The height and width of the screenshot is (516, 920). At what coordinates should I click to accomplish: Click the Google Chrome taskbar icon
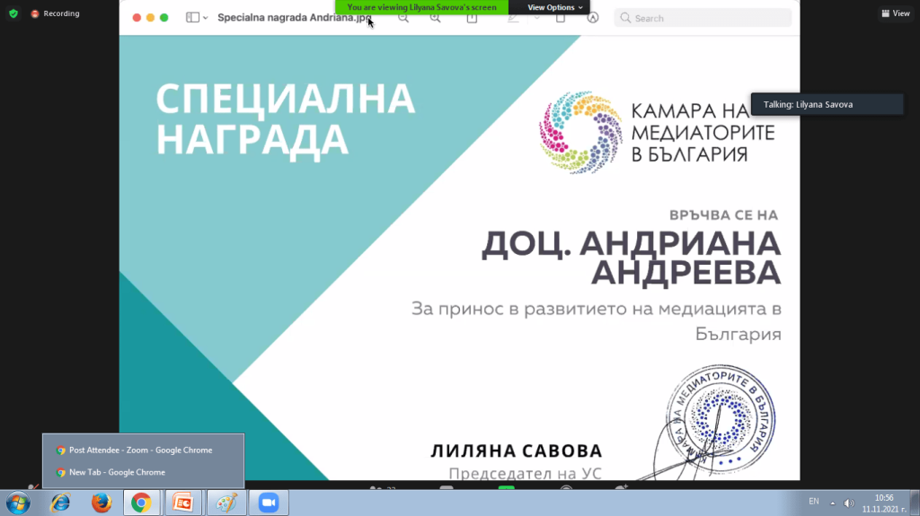[141, 503]
